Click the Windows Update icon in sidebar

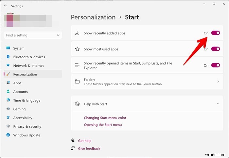pyautogui.click(x=8, y=135)
